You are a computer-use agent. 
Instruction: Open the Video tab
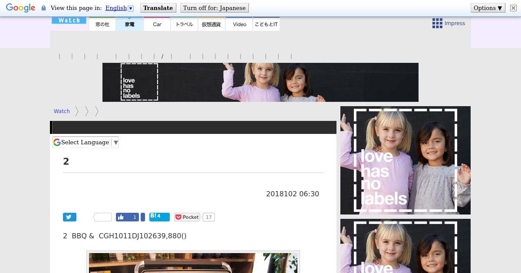pyautogui.click(x=239, y=24)
